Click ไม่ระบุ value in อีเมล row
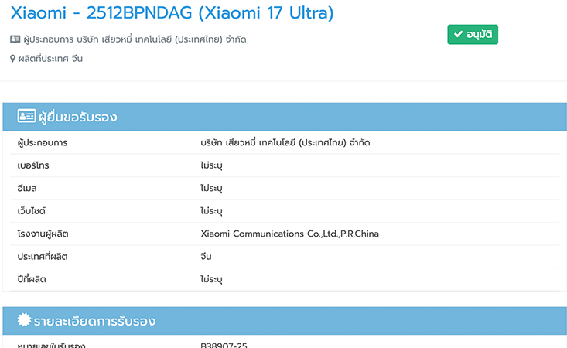Image resolution: width=567 pixels, height=348 pixels. [211, 188]
